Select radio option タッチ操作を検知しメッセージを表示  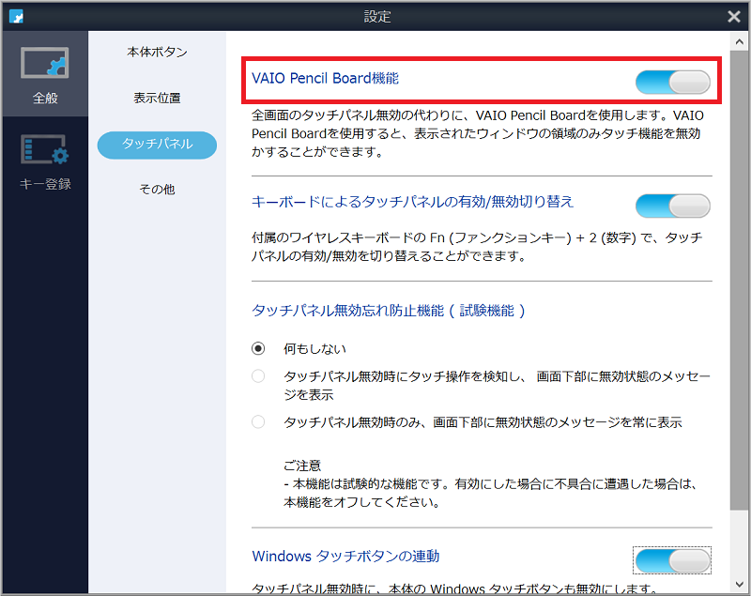pos(258,376)
